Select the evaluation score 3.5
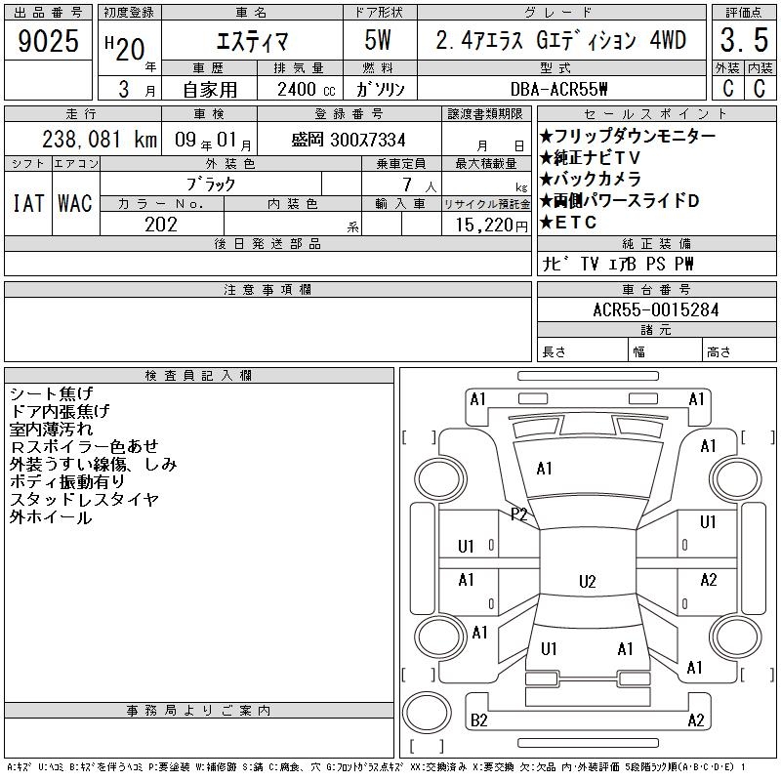 click(742, 42)
